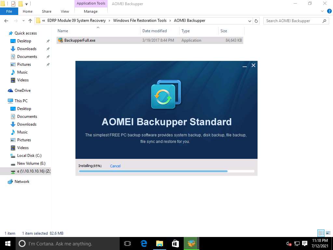
Task: Expand the address bar history dropdown
Action: [x=249, y=21]
